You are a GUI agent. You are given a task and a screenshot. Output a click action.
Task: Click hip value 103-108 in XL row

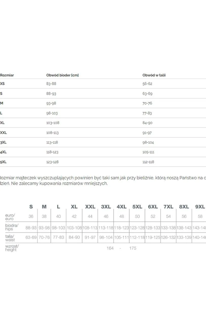pyautogui.click(x=53, y=123)
